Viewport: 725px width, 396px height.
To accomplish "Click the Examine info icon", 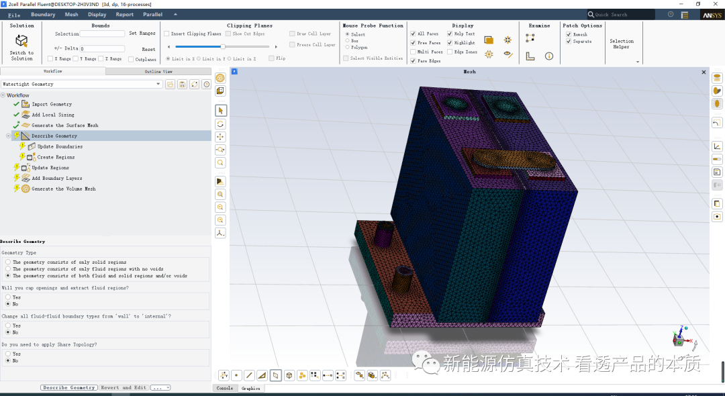I will pos(549,56).
